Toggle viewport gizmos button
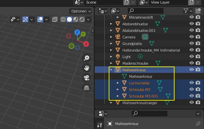The width and height of the screenshot is (204, 129). coord(25,19)
